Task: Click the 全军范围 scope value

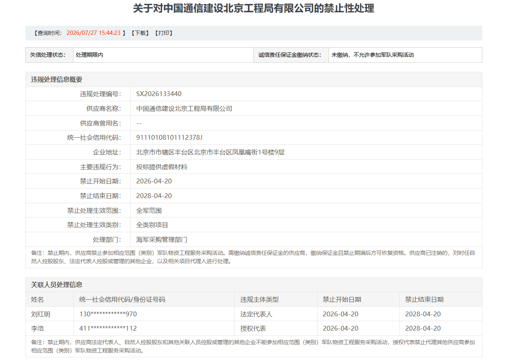Action: (x=149, y=210)
